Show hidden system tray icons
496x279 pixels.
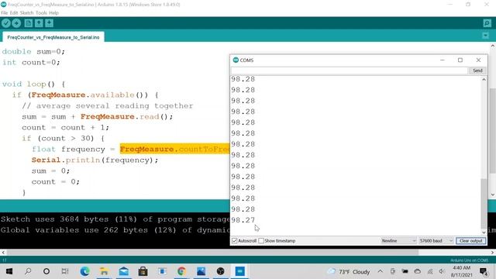(381, 271)
